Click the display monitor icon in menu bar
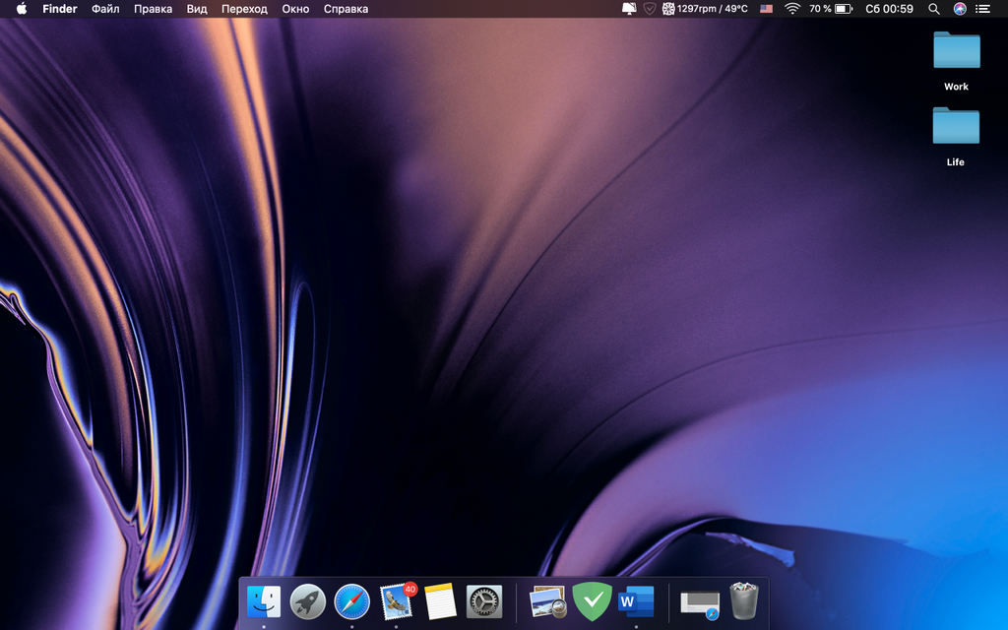 click(x=629, y=9)
